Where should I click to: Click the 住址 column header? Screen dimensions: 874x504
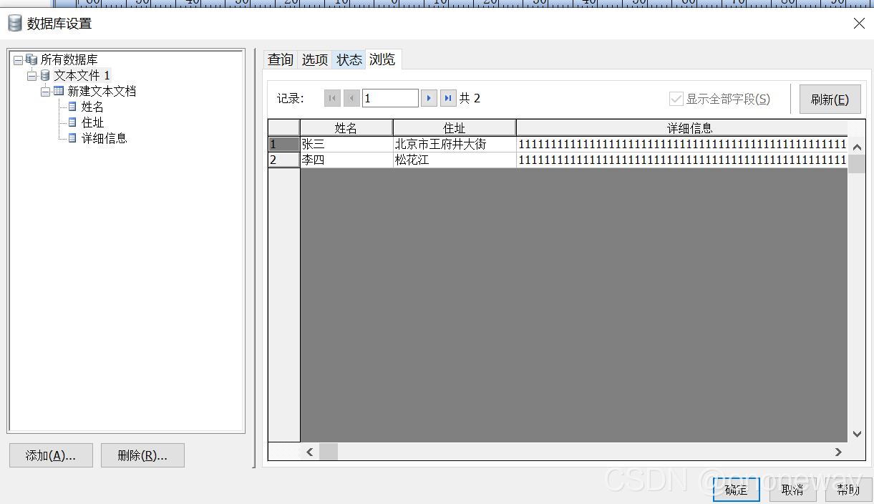[455, 128]
